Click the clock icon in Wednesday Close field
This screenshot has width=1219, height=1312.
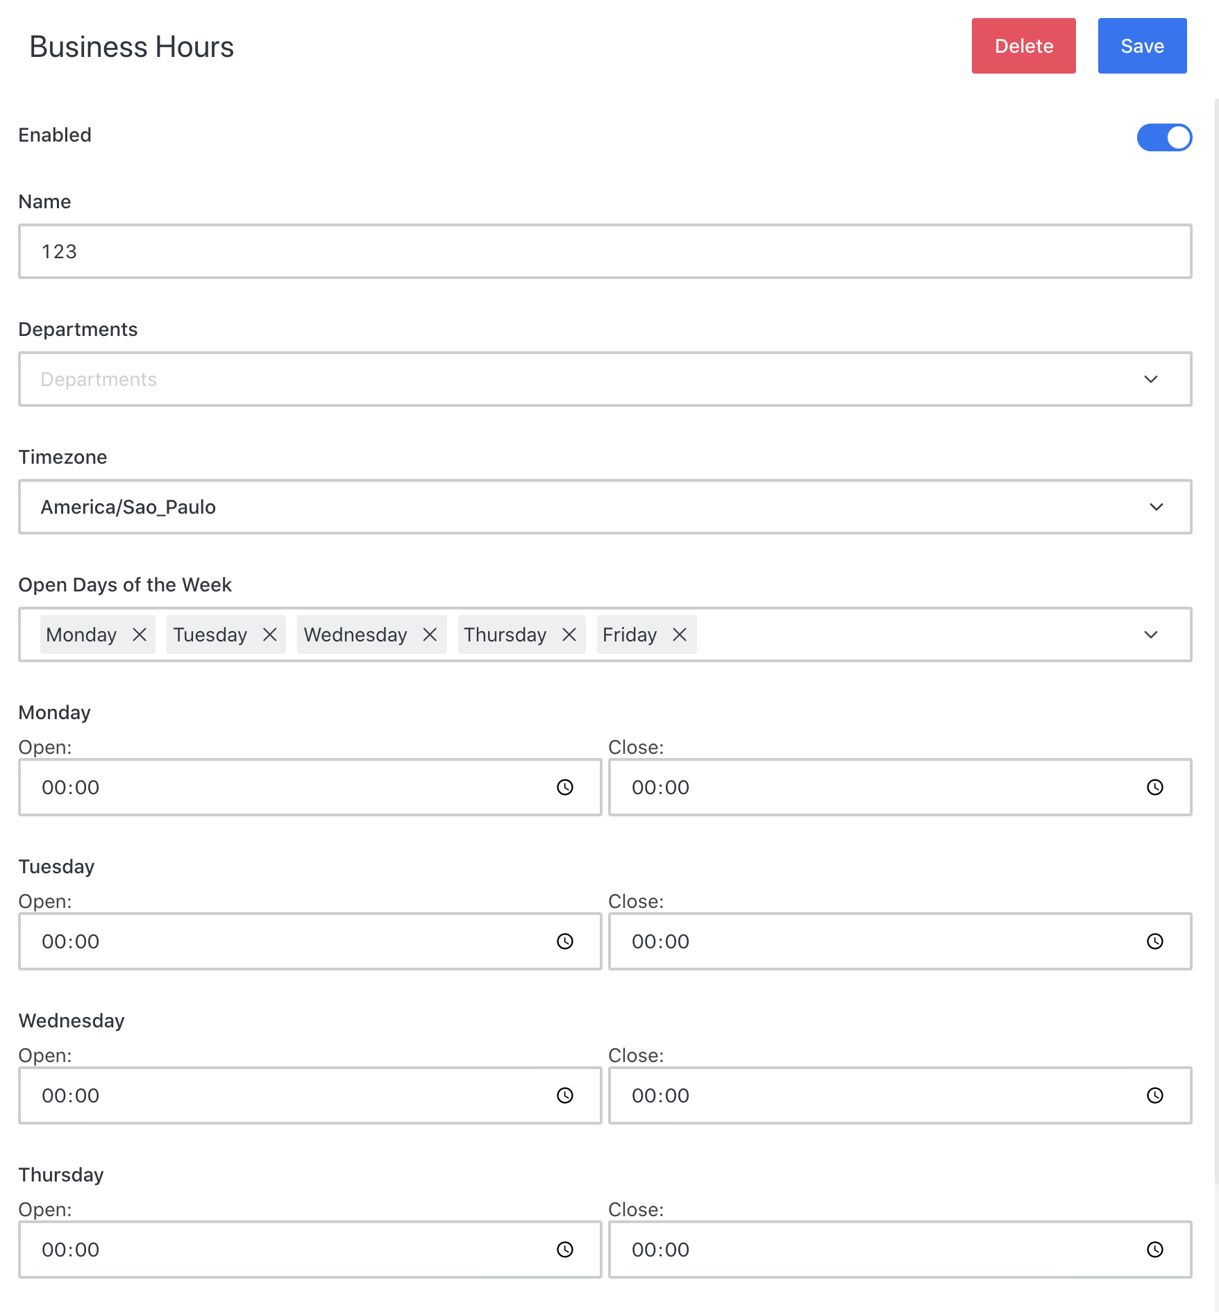1155,1095
